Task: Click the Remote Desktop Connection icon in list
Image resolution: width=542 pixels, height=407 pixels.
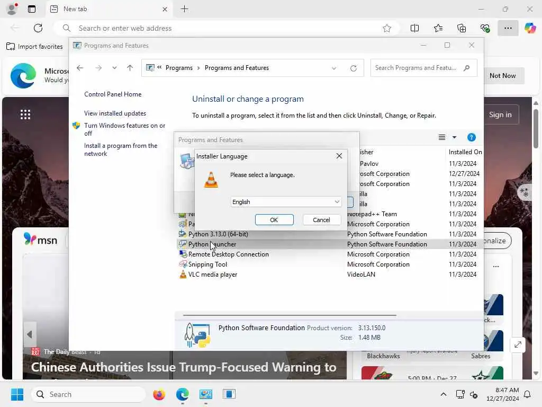Action: (183, 254)
